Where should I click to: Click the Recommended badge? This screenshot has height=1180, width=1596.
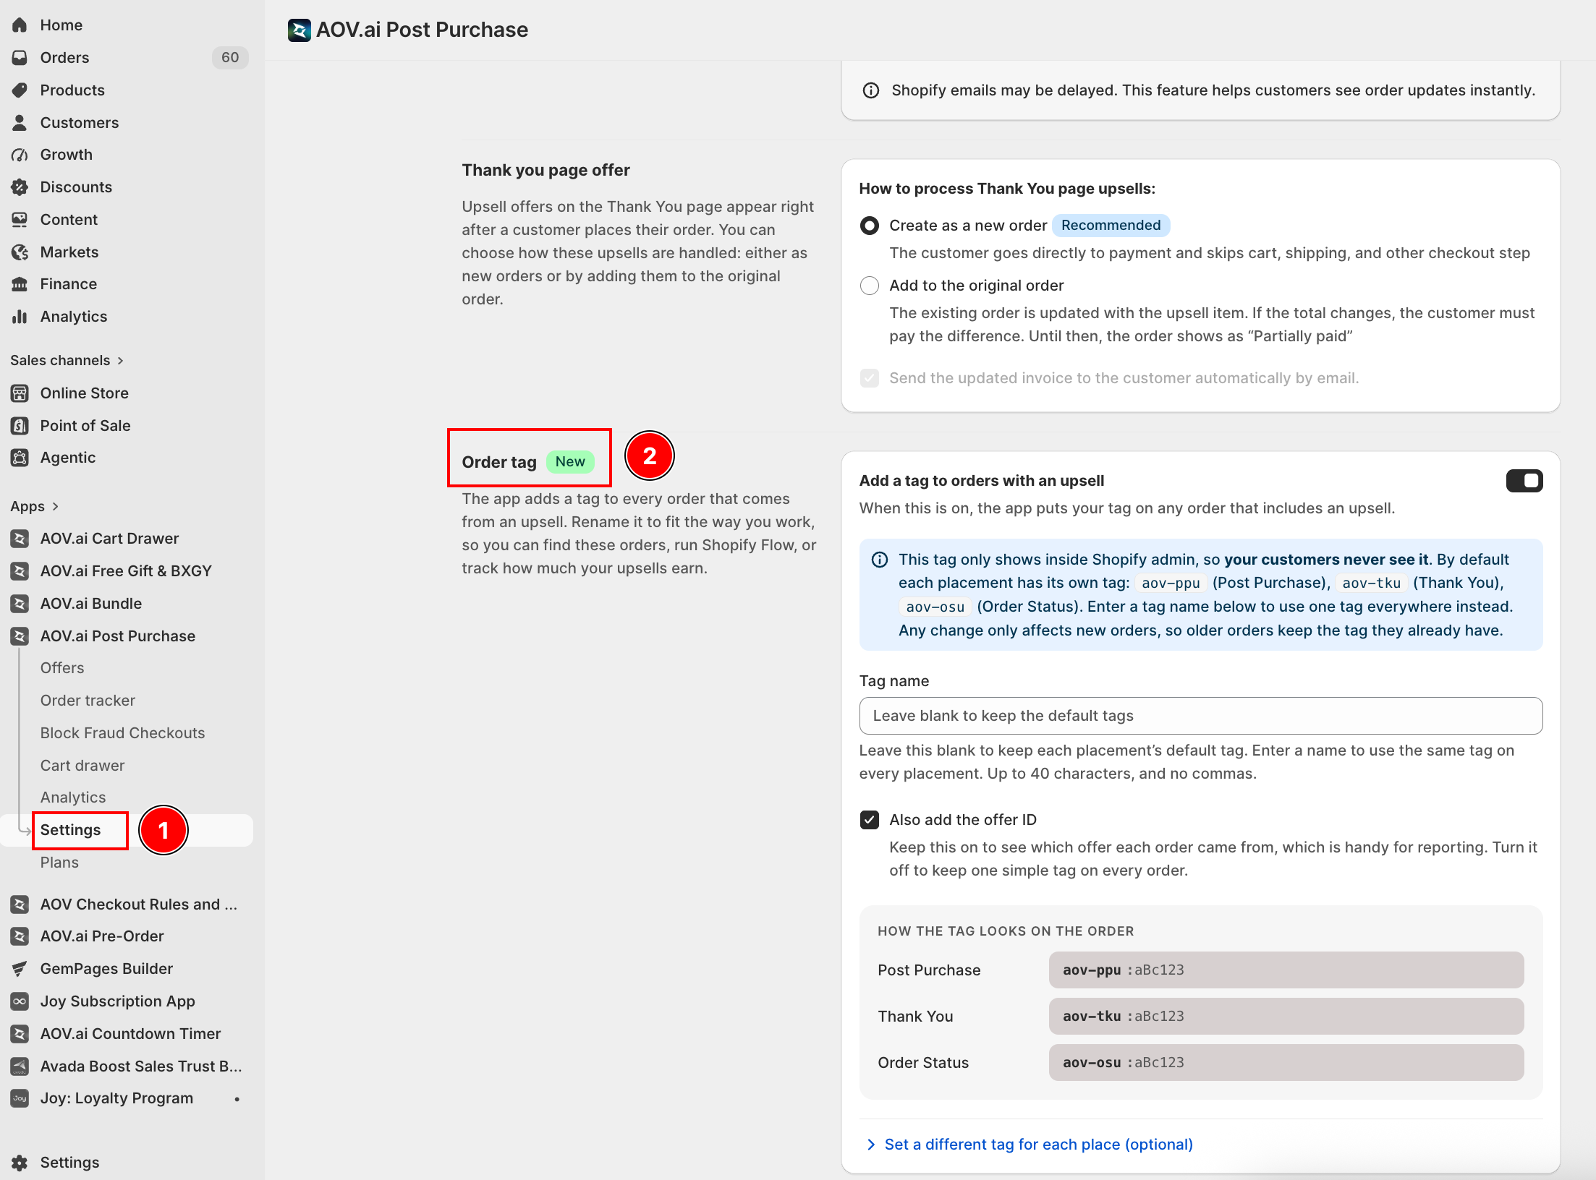[x=1111, y=226]
